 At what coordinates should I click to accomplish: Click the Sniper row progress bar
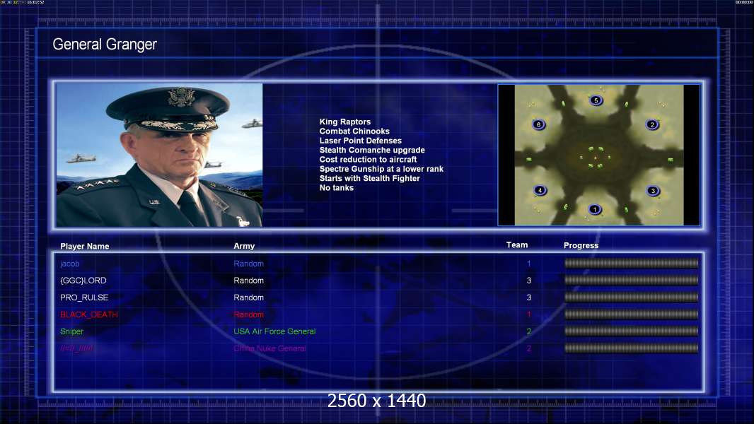[631, 331]
